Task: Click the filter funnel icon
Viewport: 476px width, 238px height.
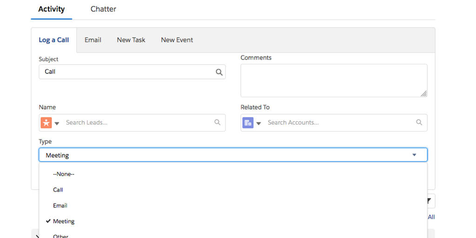Action: (x=430, y=201)
